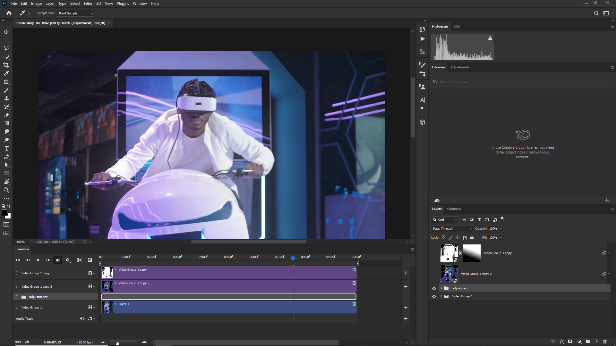The height and width of the screenshot is (346, 616).
Task: Select the Zoom tool
Action: [x=6, y=190]
